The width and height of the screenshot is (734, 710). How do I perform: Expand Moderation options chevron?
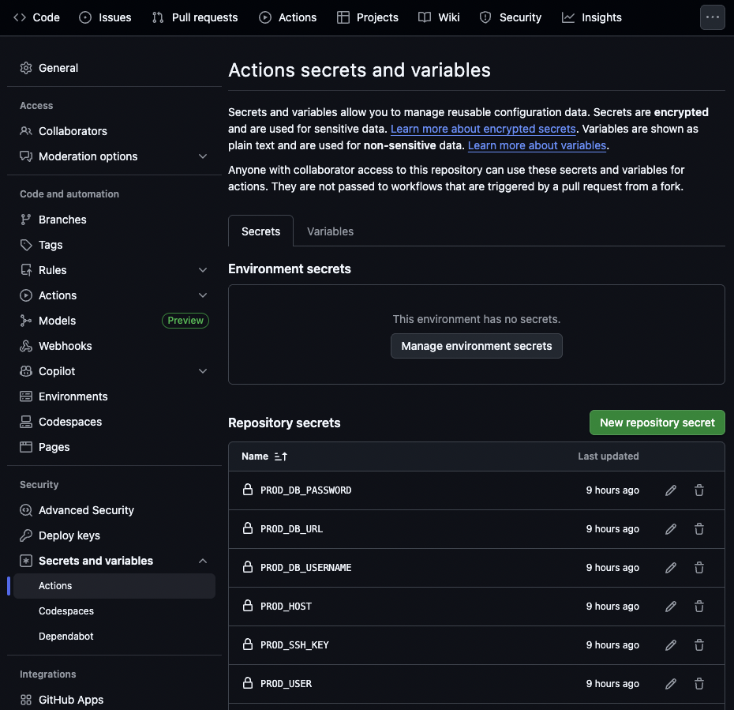pyautogui.click(x=203, y=156)
